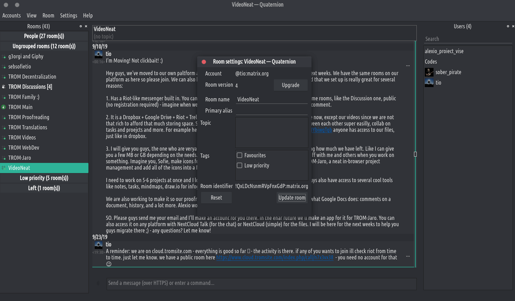515x301 pixels.
Task: Open the Accounts menu
Action: point(12,15)
